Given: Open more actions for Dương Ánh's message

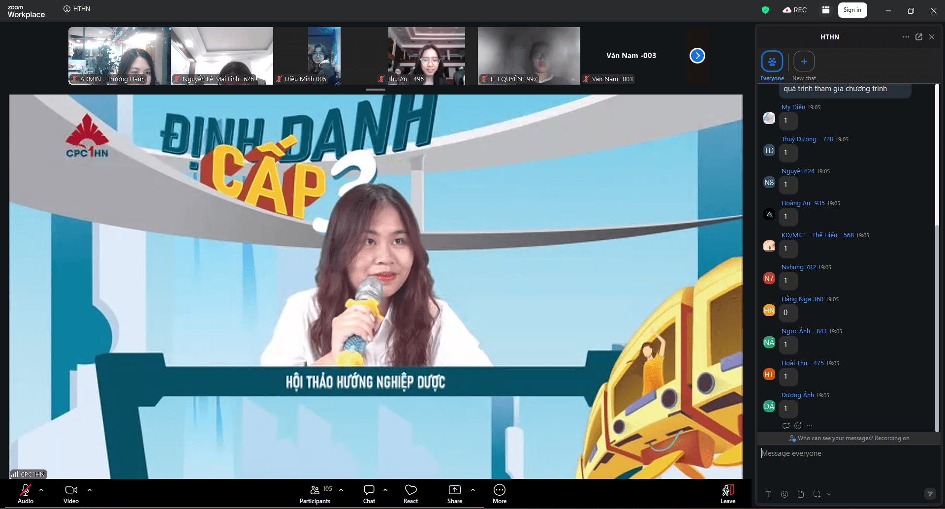Looking at the screenshot, I should (810, 426).
